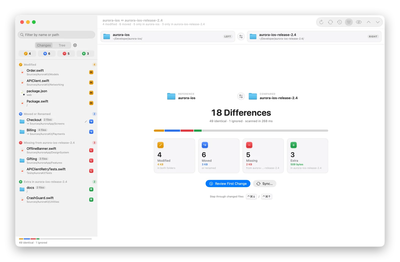Screen dimensions: 400x262
Task: Click the R badge on docs folder
Action: click(91, 189)
